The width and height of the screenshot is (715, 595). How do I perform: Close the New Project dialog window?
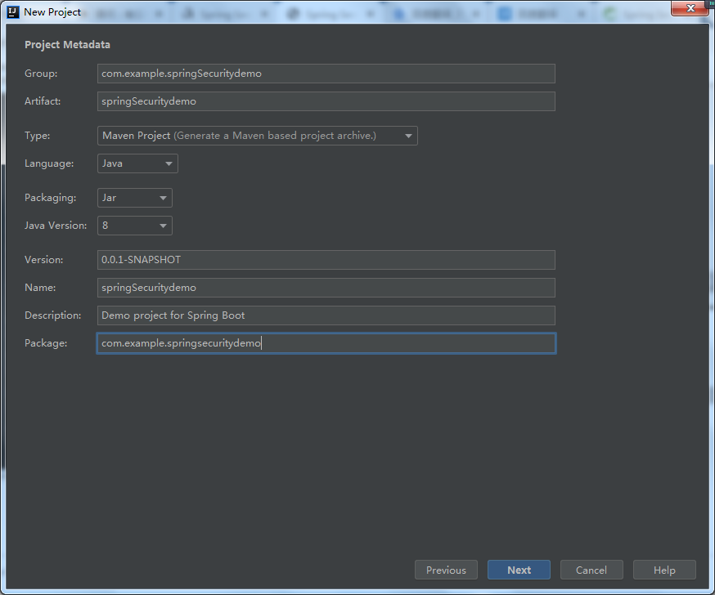pos(690,7)
